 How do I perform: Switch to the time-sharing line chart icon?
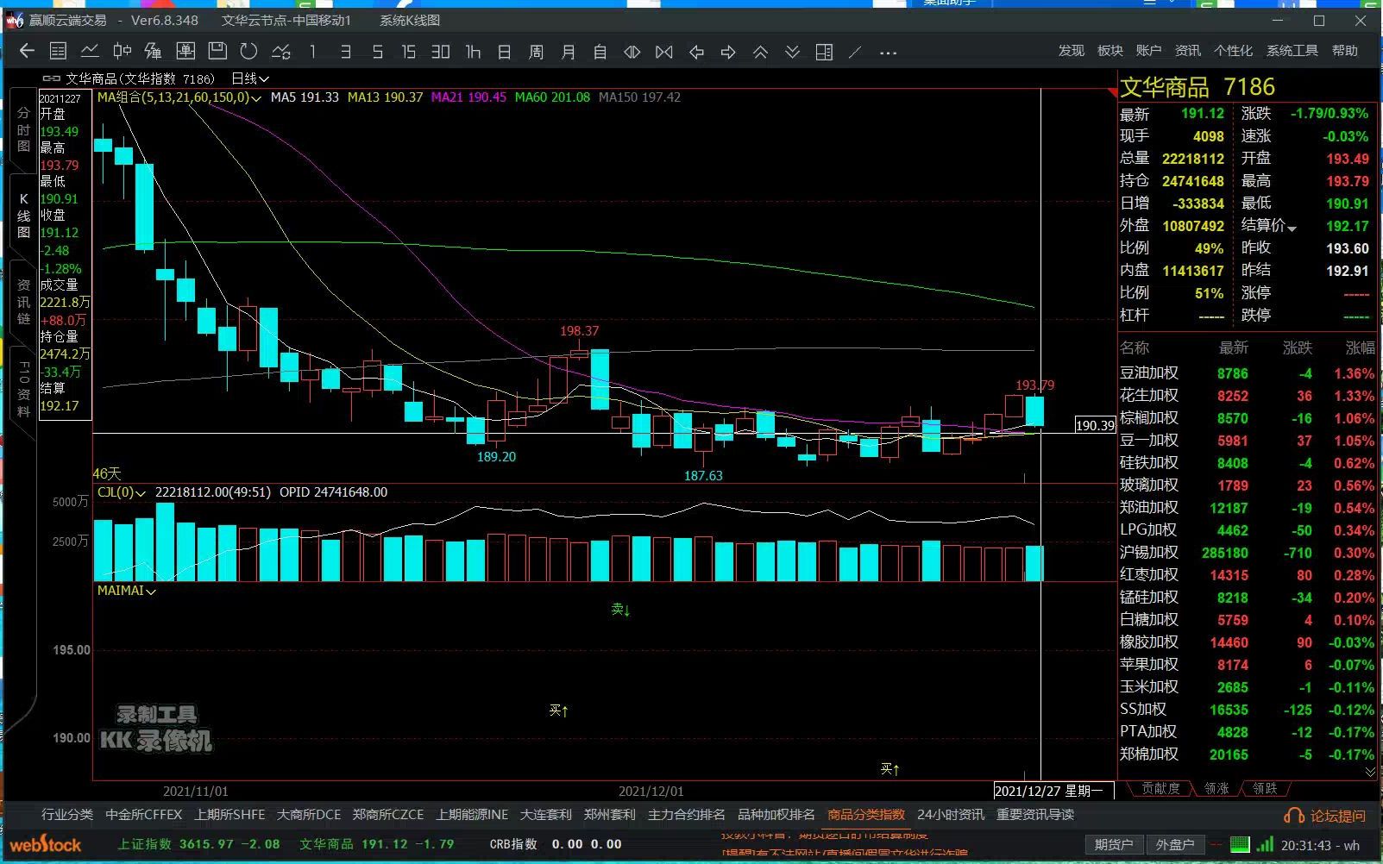click(x=90, y=52)
